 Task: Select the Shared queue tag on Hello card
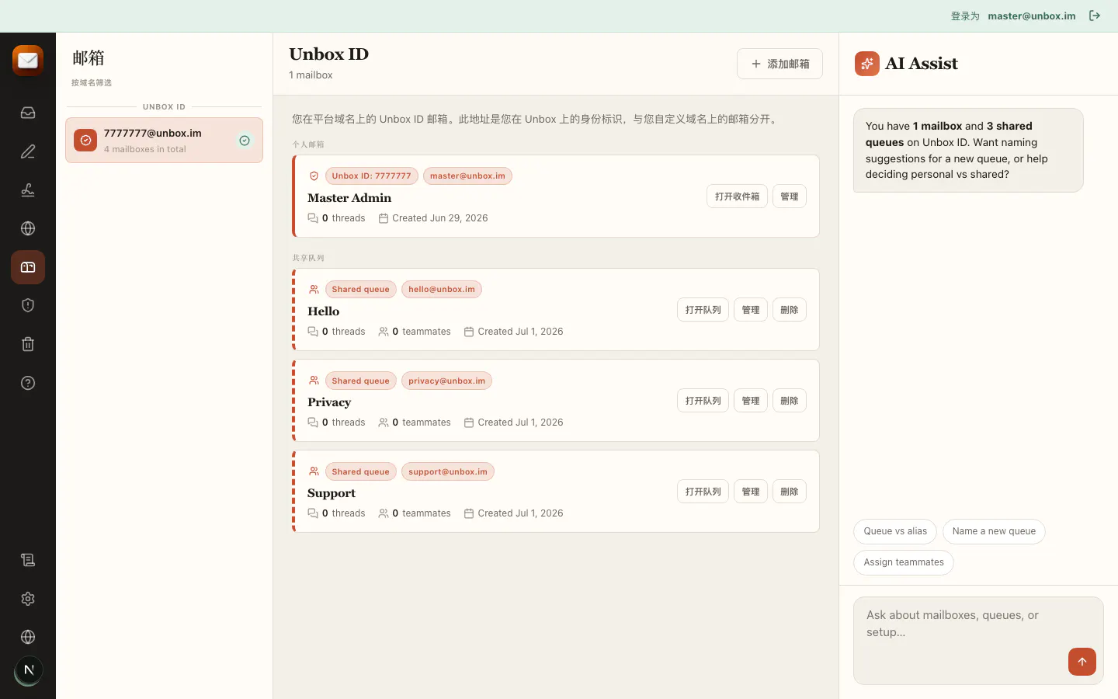point(360,290)
